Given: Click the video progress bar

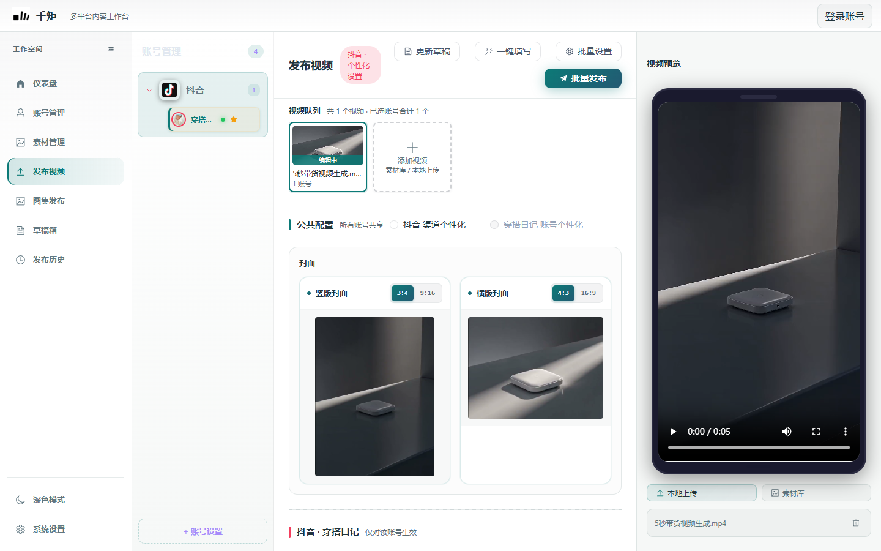Looking at the screenshot, I should click(x=759, y=448).
